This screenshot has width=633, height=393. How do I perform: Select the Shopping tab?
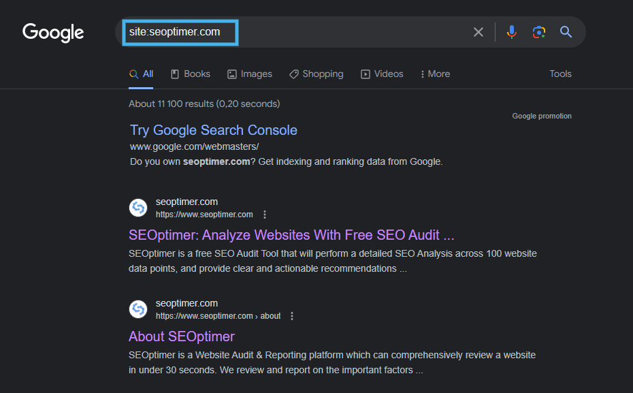pos(316,74)
